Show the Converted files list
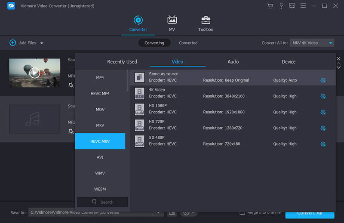Image resolution: width=344 pixels, height=223 pixels. pos(188,43)
